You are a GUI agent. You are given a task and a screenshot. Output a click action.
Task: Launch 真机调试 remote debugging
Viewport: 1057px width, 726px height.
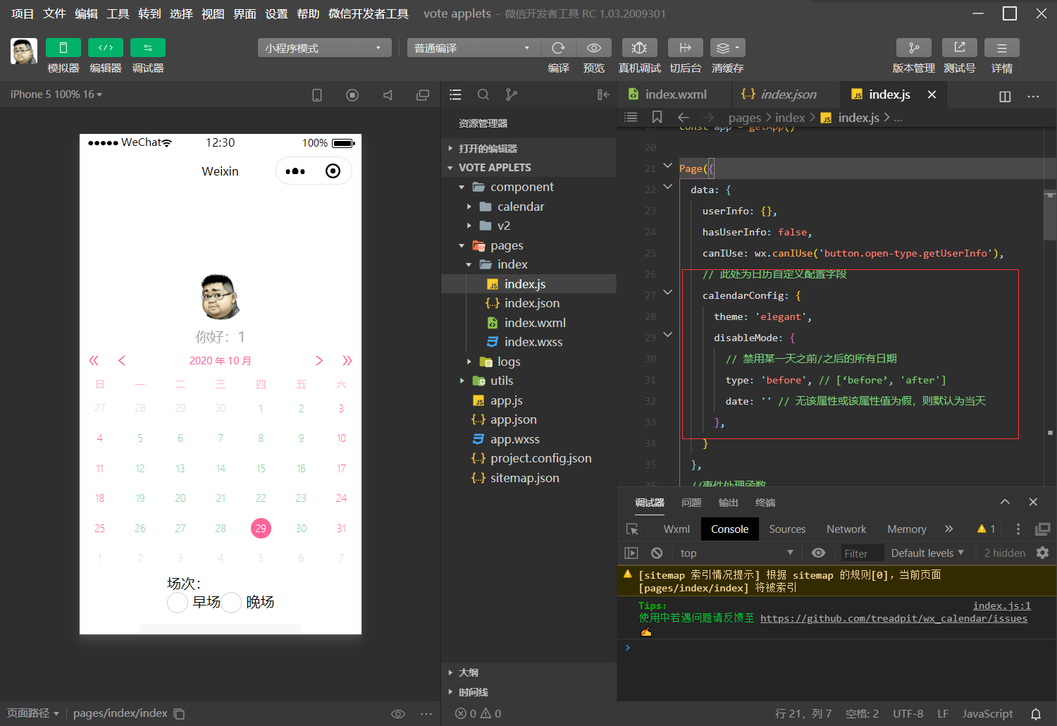click(639, 47)
